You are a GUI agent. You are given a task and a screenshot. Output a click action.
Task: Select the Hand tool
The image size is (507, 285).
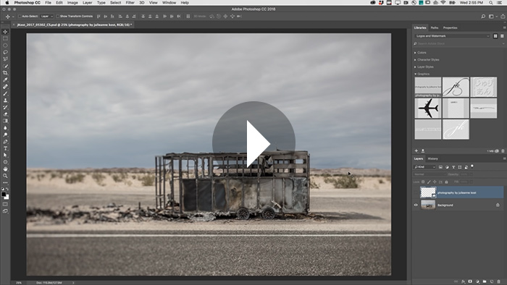click(5, 169)
